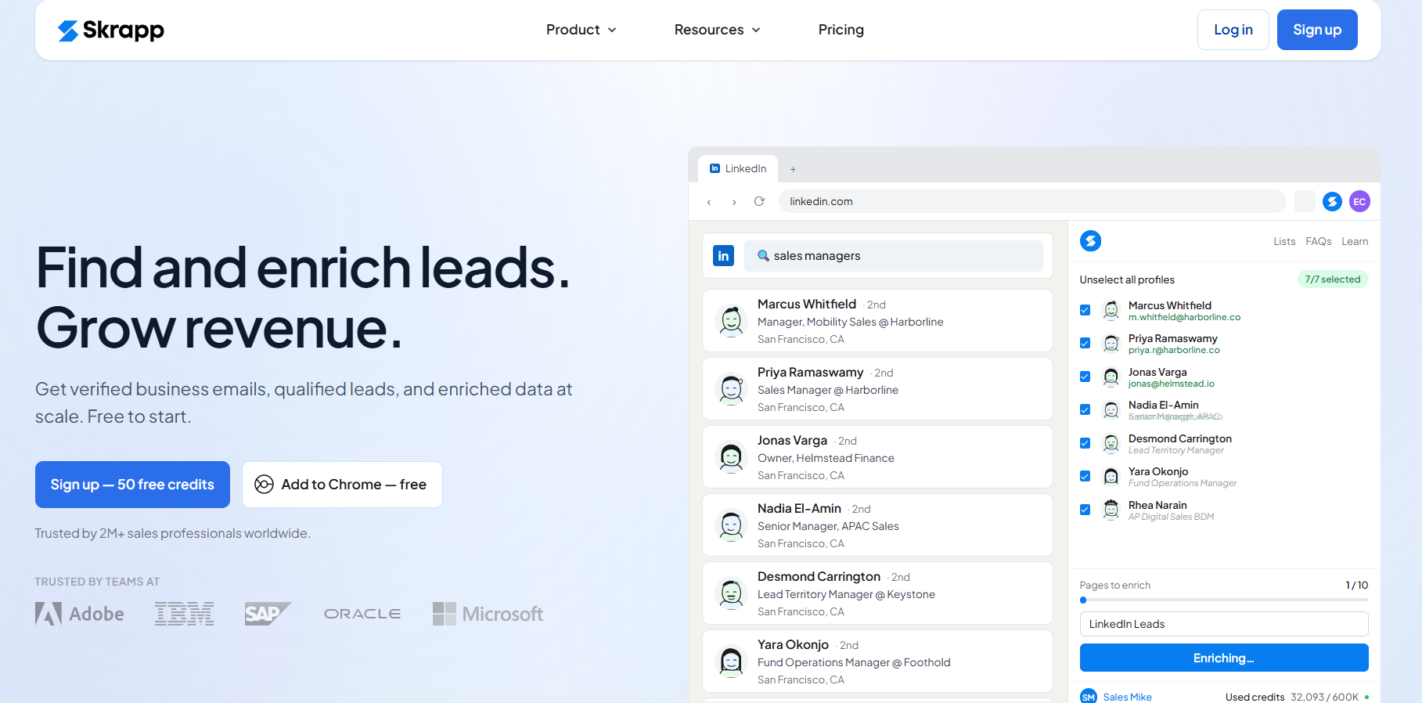Click Rhea Narain's avatar in extension panel
Image resolution: width=1422 pixels, height=703 pixels.
pos(1111,510)
